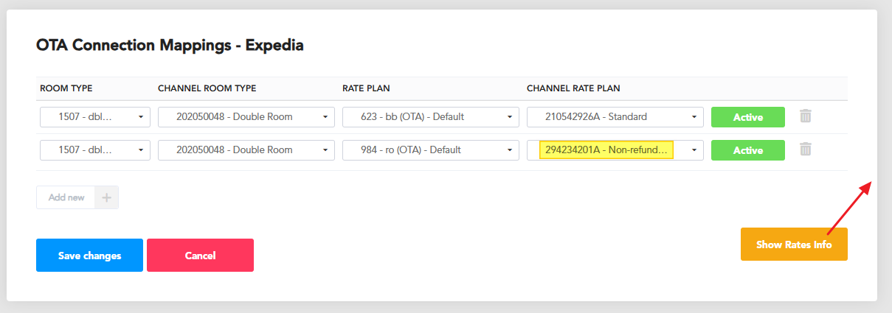This screenshot has height=313, width=892.
Task: Click the CHANNEL RATE PLAN column header
Action: pyautogui.click(x=573, y=88)
